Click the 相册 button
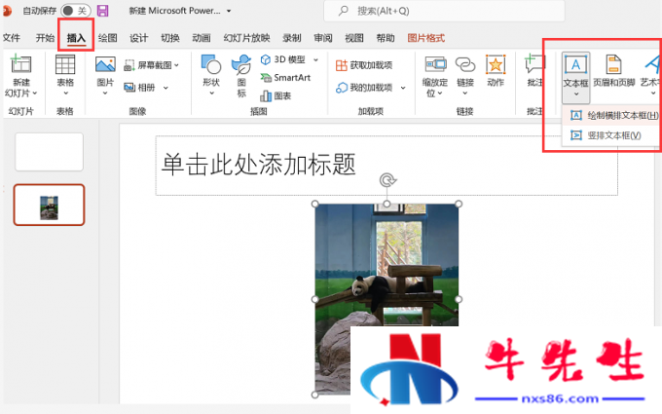Screen dimensions: 662x414 pyautogui.click(x=140, y=88)
